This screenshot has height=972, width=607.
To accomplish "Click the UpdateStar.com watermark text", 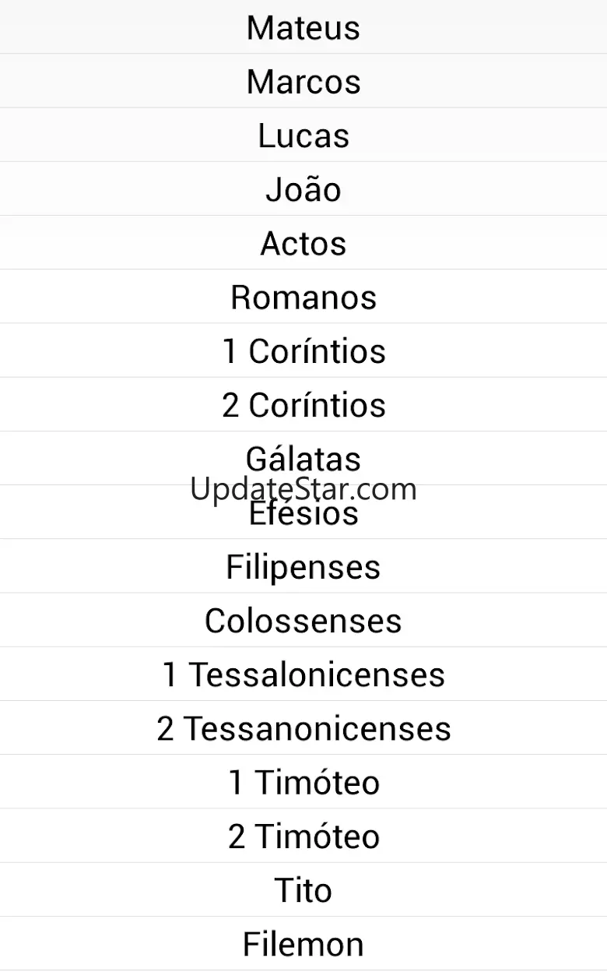I will 303,488.
